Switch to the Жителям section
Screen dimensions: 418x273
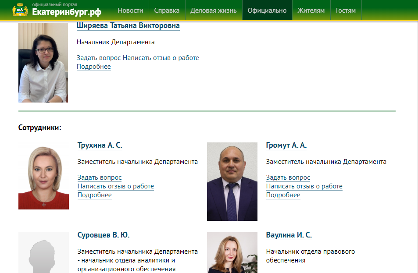[x=311, y=11]
